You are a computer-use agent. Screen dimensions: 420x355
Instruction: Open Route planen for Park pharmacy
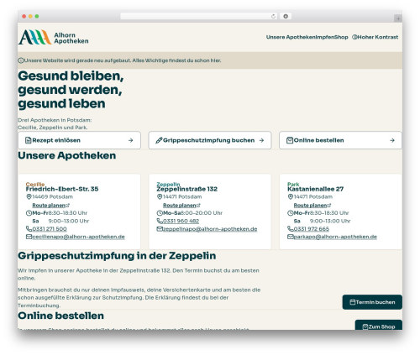(312, 206)
